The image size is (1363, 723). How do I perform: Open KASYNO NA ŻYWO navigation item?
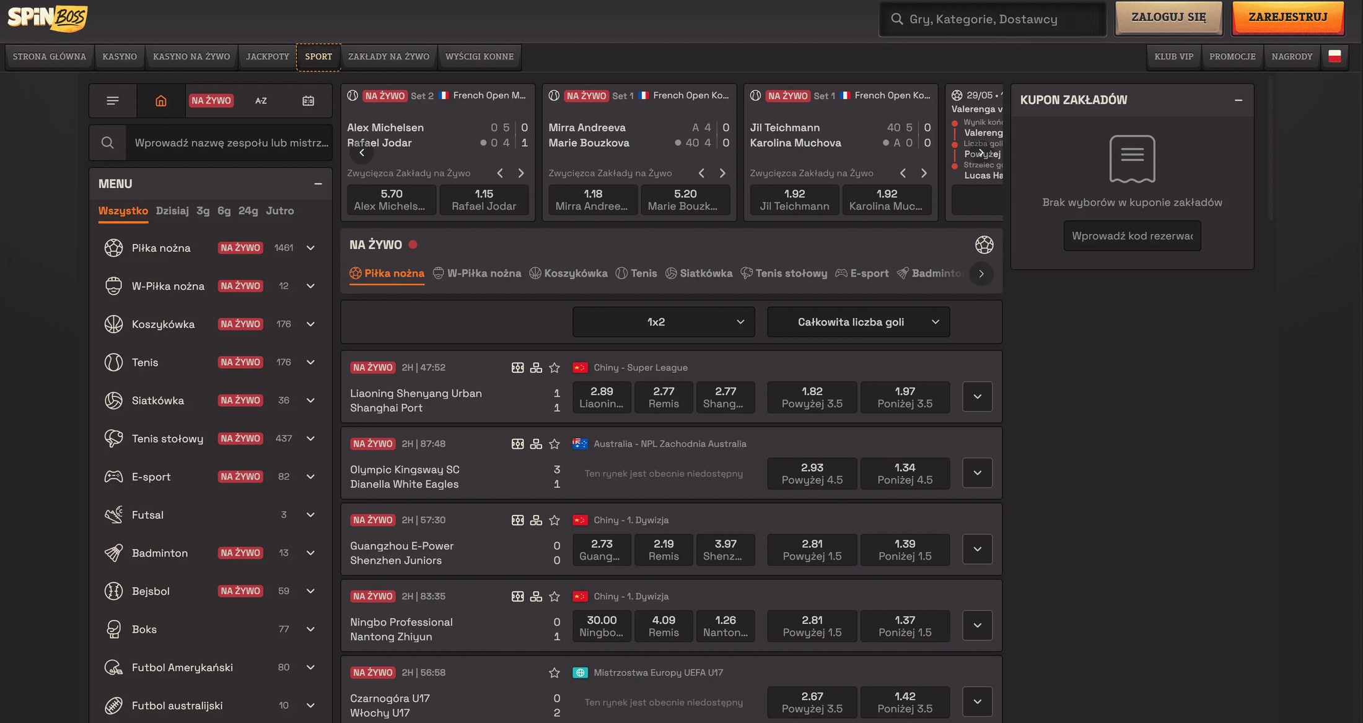pyautogui.click(x=191, y=56)
